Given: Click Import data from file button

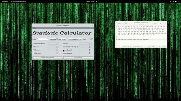Looking at the screenshot, I should (x=75, y=39).
